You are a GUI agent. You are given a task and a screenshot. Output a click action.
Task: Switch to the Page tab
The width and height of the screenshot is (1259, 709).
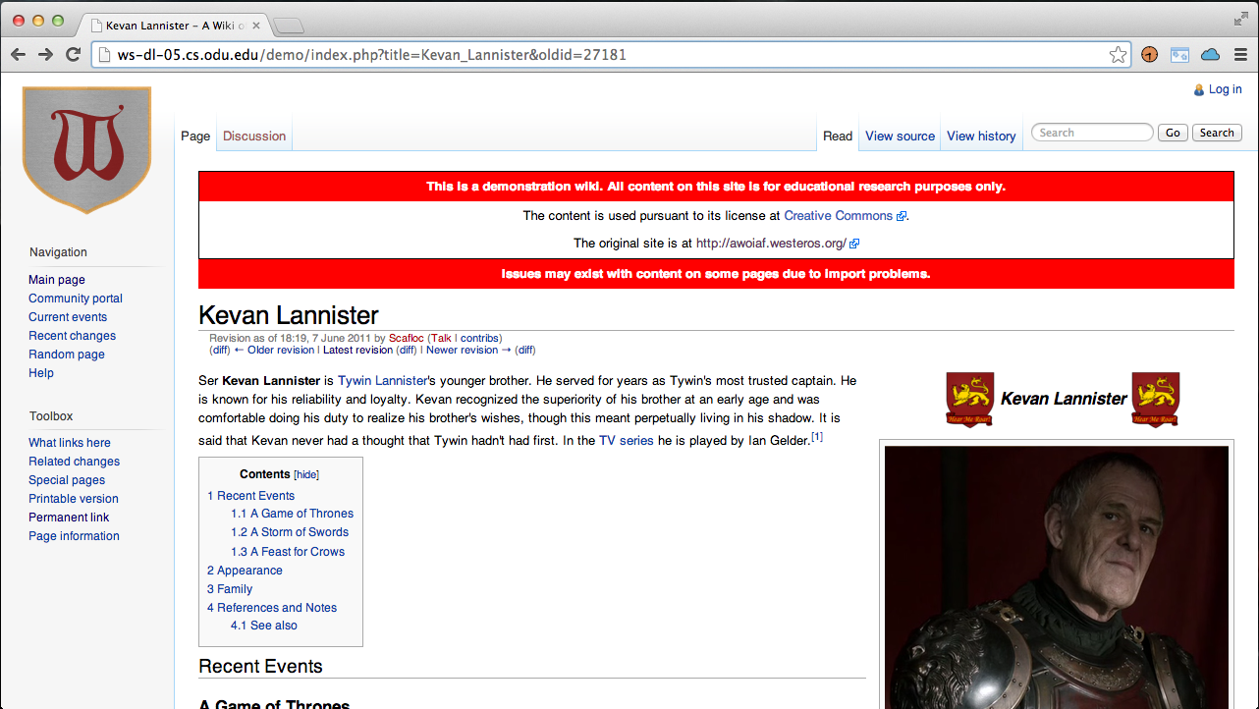[x=195, y=136]
